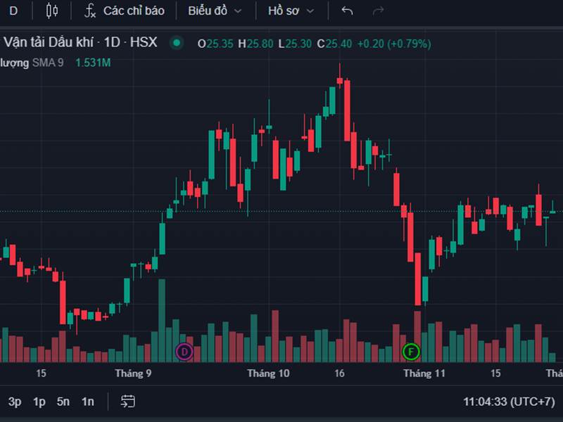
Task: Switch to the 5n time range
Action: point(63,402)
